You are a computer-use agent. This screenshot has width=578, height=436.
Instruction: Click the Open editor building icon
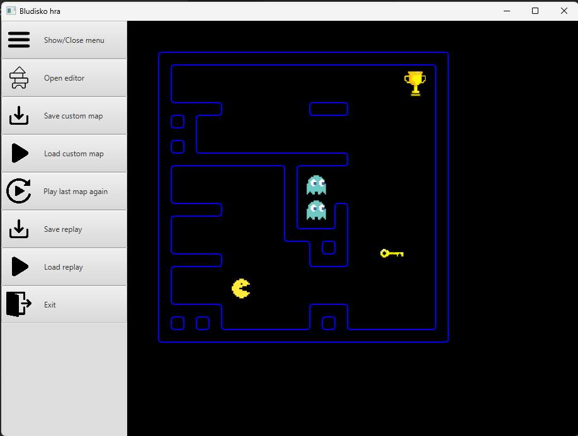pyautogui.click(x=19, y=77)
